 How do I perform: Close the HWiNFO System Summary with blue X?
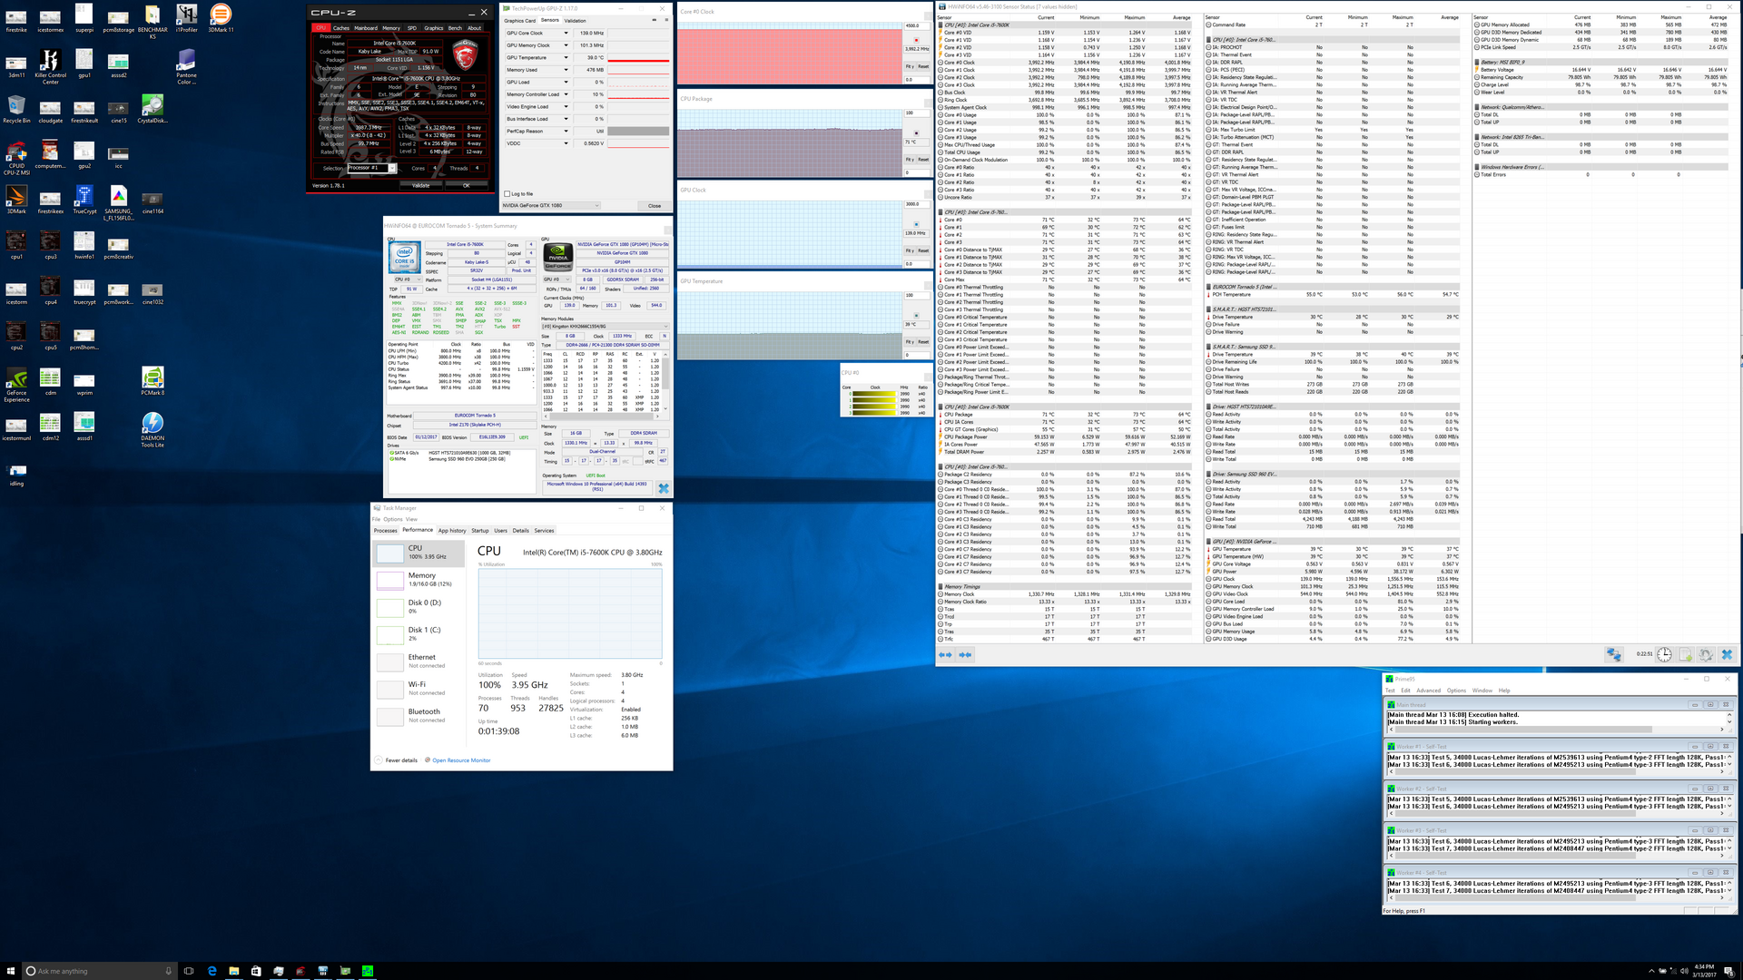pyautogui.click(x=663, y=488)
